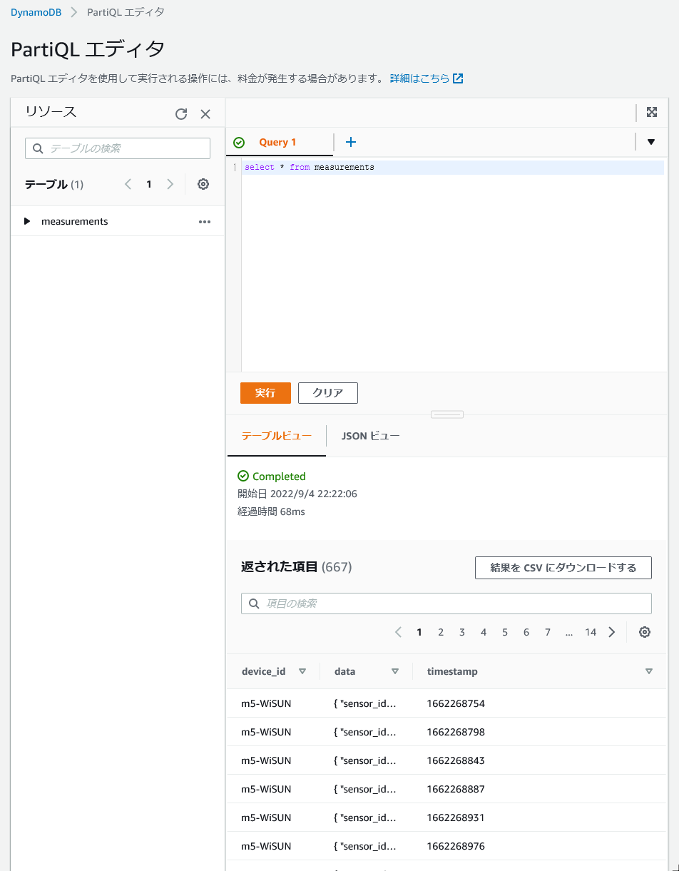
Task: Open table list settings gear
Action: tap(203, 184)
